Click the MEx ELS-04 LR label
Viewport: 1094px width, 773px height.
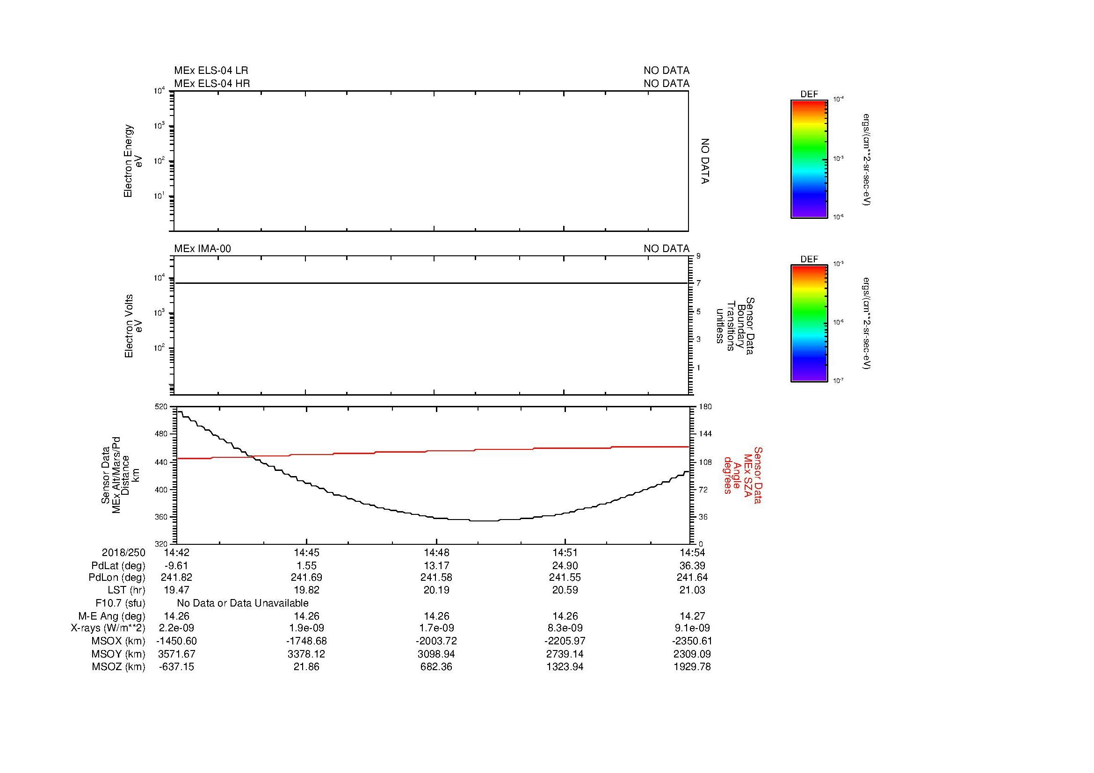211,71
